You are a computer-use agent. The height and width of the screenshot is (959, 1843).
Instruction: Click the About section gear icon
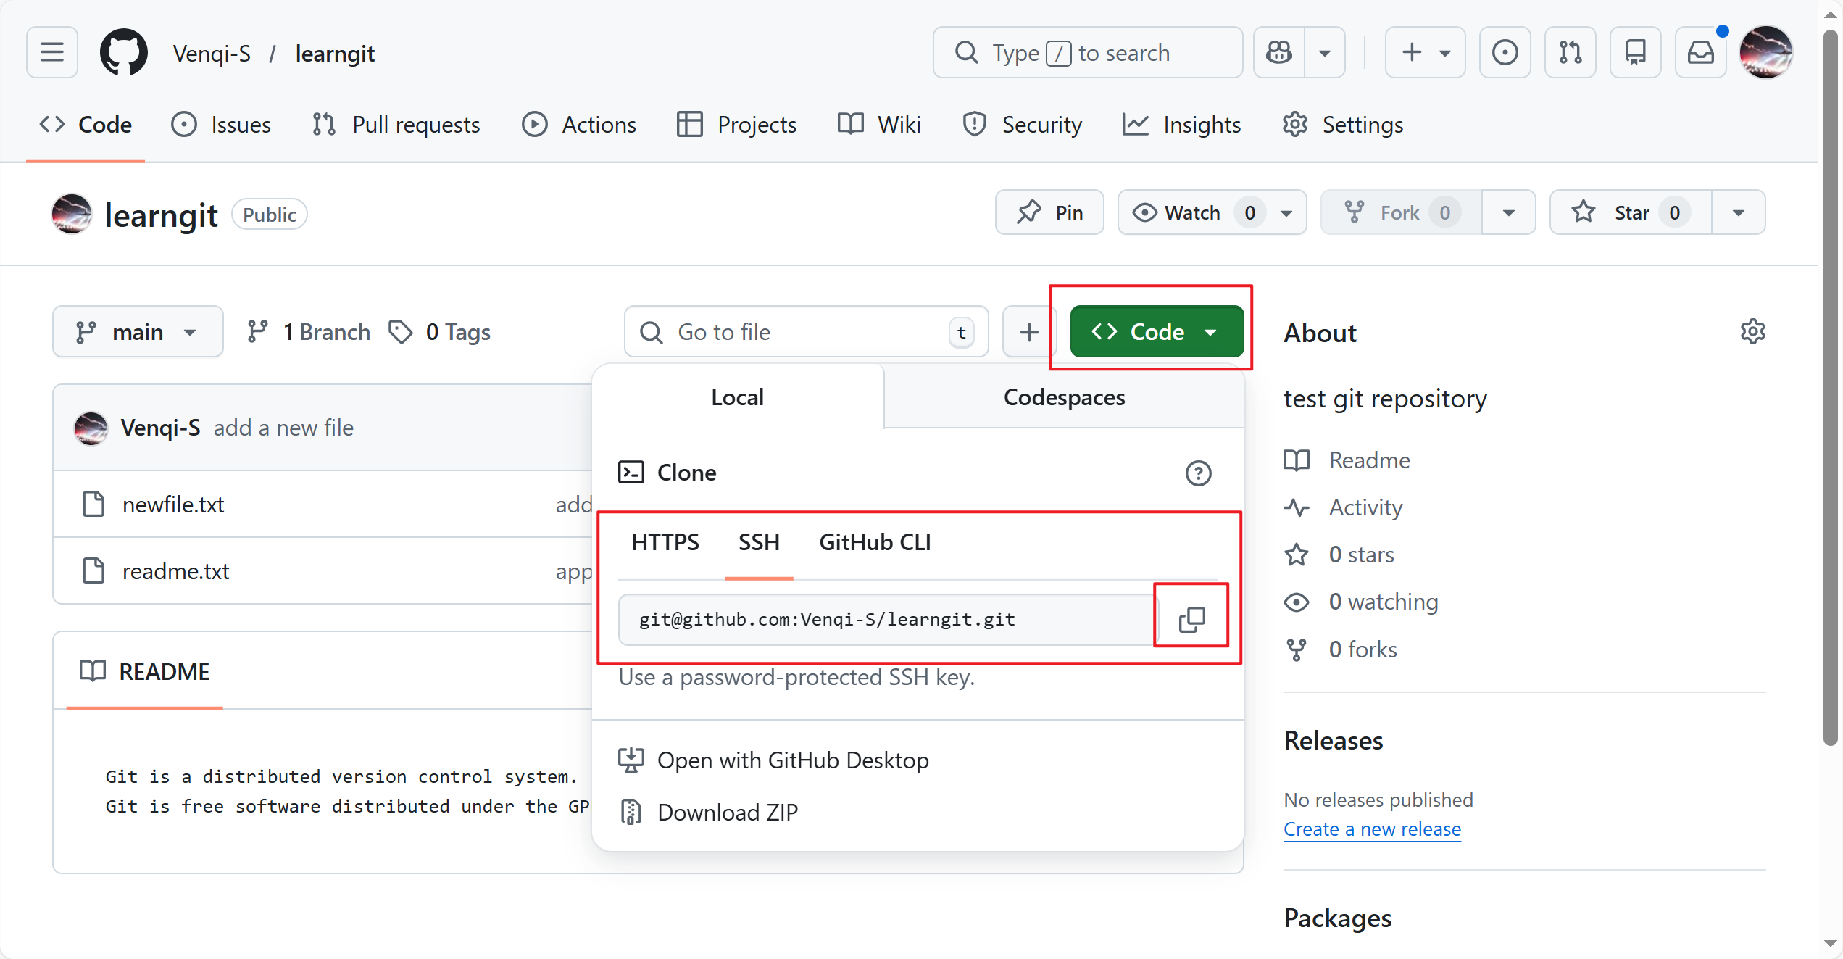click(x=1752, y=332)
